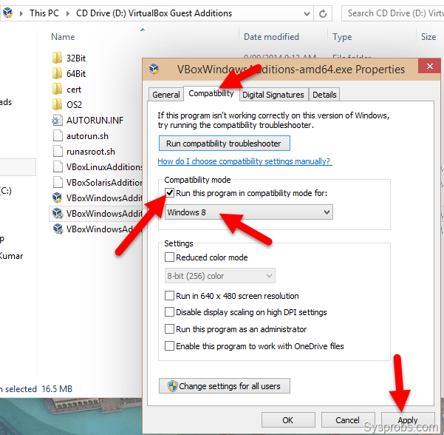Switch to the General tab

click(166, 95)
